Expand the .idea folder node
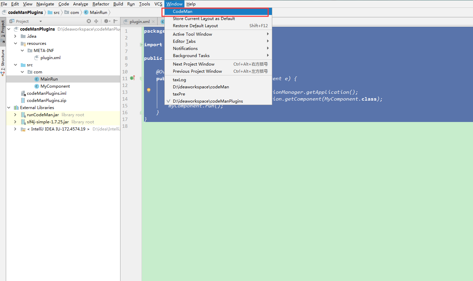Viewport: 473px width, 281px height. [x=16, y=36]
